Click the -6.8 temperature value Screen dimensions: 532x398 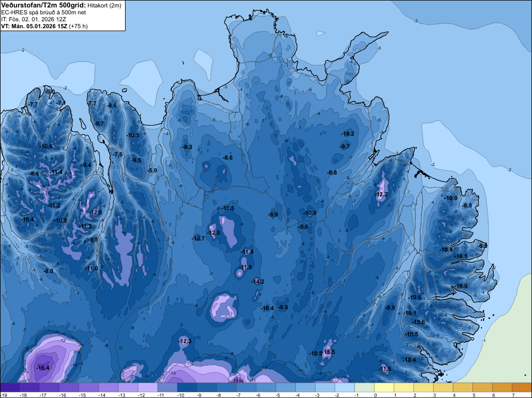point(467,205)
